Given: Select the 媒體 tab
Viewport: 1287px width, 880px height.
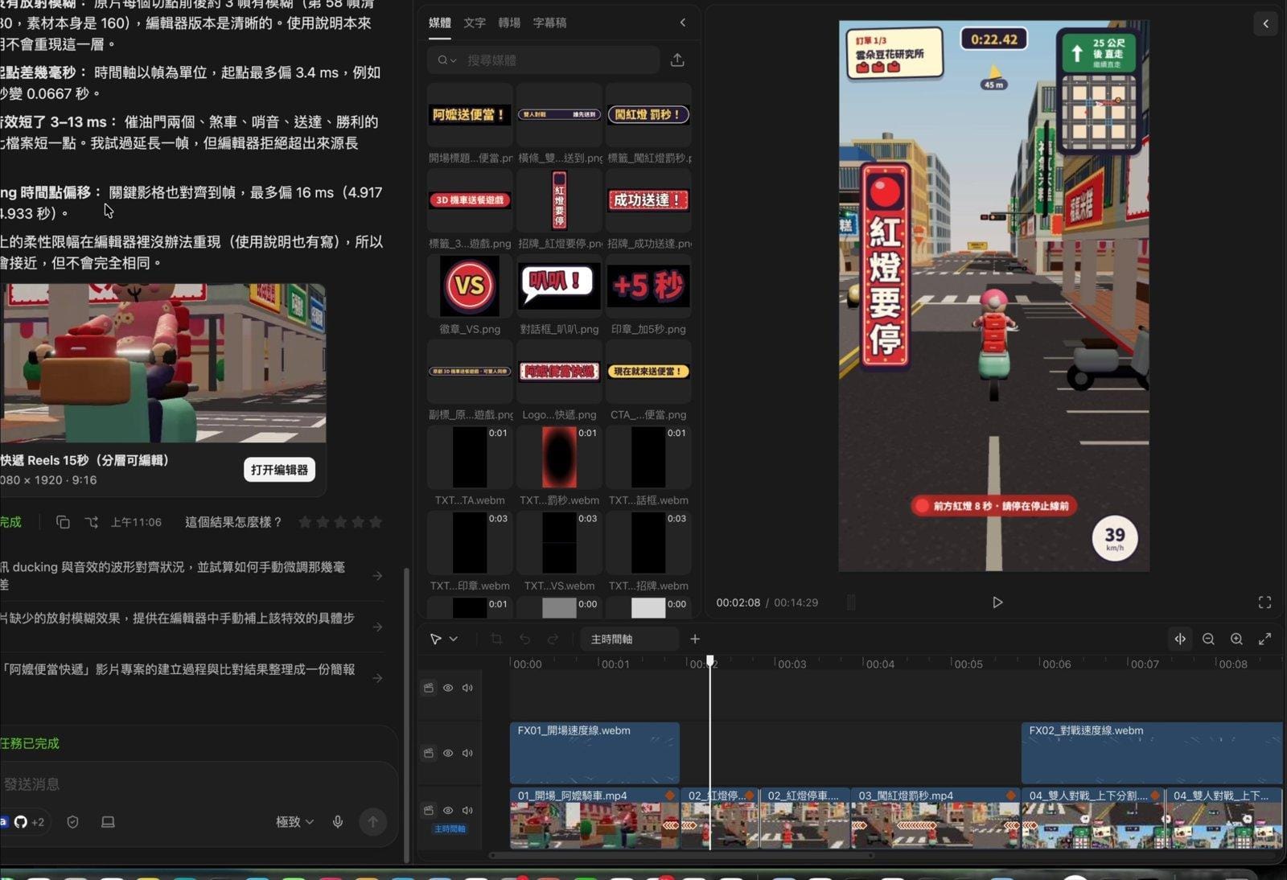Looking at the screenshot, I should (440, 23).
